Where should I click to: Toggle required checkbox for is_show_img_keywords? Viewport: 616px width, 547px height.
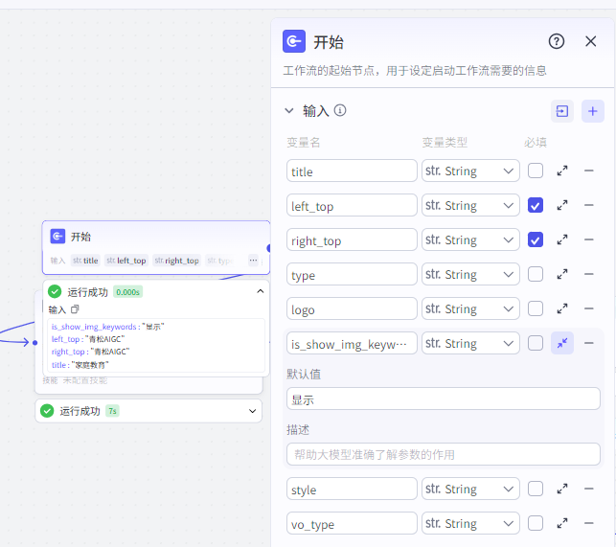536,343
